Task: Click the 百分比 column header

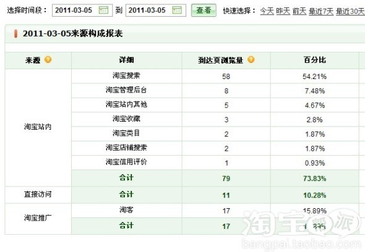Action: 315,60
